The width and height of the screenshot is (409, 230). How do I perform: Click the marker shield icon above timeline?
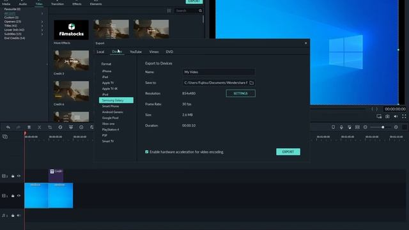pos(333,127)
